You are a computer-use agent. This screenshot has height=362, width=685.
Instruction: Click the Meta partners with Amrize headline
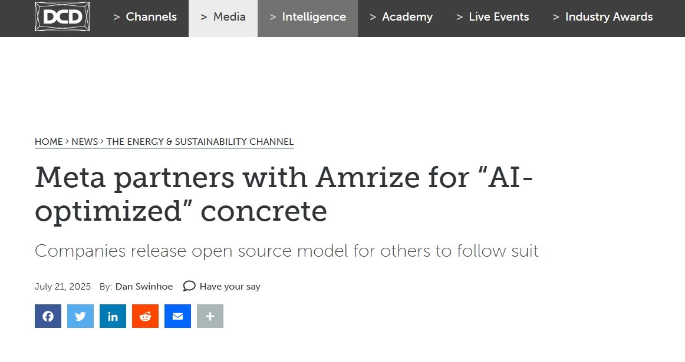pyautogui.click(x=284, y=194)
